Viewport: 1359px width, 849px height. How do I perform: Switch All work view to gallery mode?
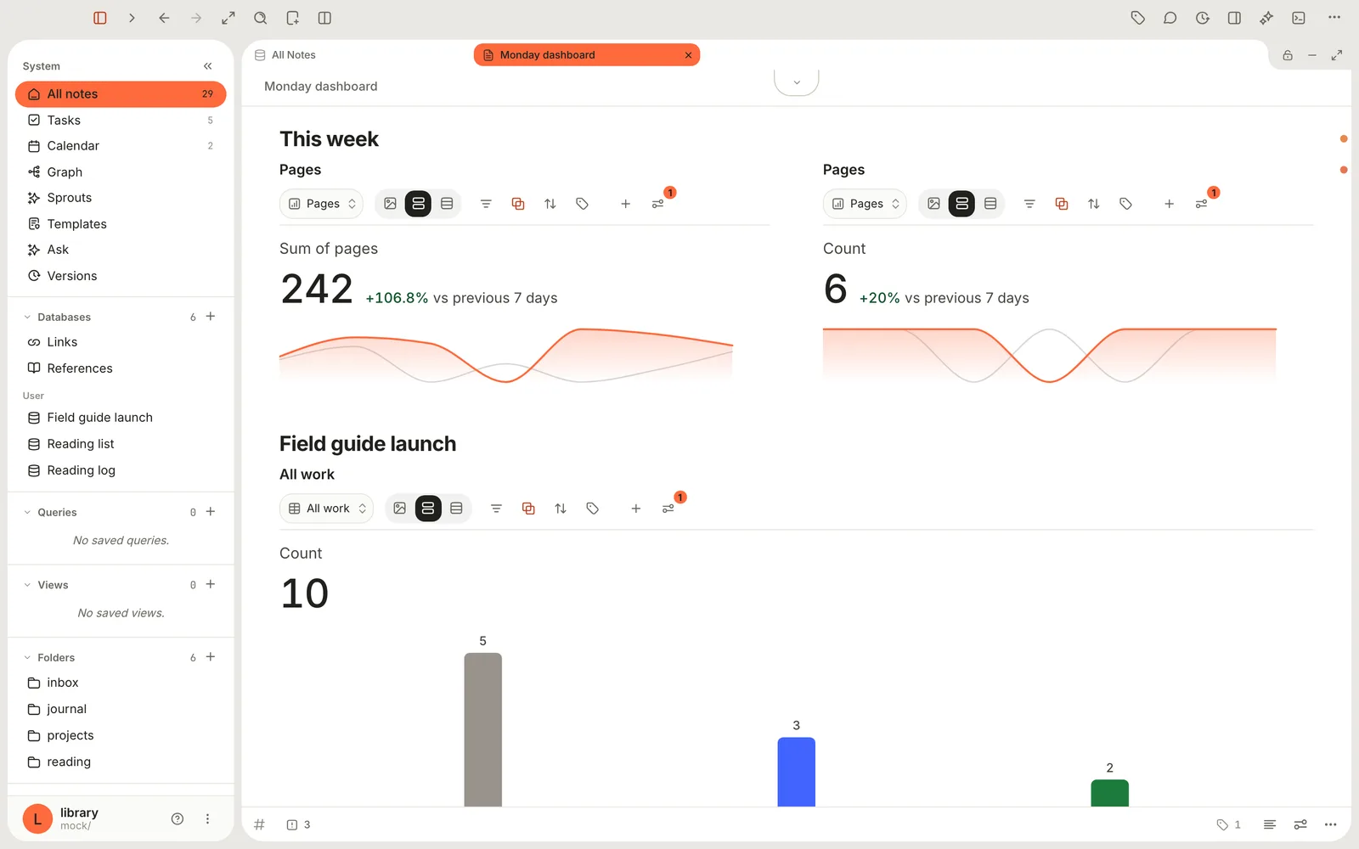[400, 509]
